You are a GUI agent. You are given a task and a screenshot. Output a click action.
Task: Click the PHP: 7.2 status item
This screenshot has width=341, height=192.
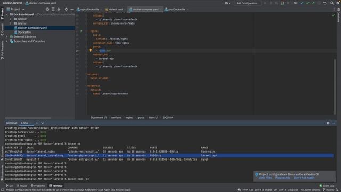247,190
